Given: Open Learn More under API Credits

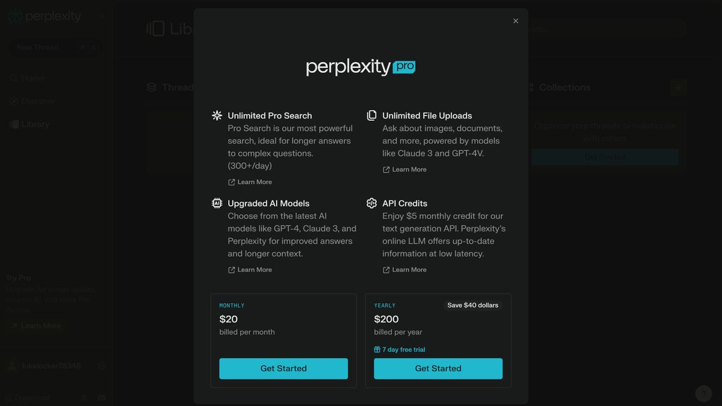Looking at the screenshot, I should [405, 270].
